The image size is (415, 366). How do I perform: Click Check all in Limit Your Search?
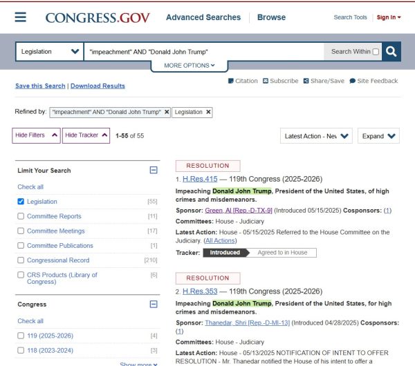[30, 187]
